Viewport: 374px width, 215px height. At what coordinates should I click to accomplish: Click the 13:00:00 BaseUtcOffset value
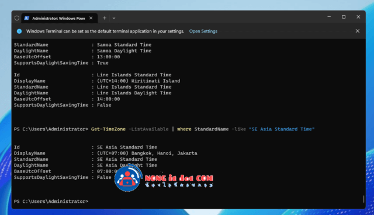point(108,57)
